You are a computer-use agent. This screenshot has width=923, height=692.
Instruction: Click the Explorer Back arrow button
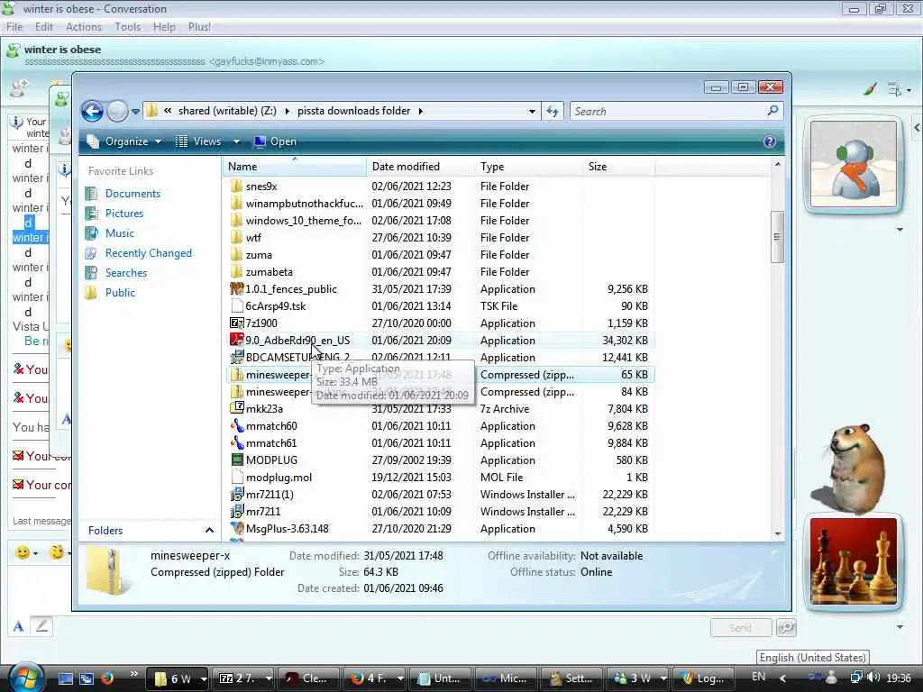[93, 111]
